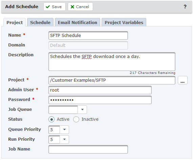Click the disabled Domain field
Viewport: 193px width, 160px height.
click(x=88, y=45)
